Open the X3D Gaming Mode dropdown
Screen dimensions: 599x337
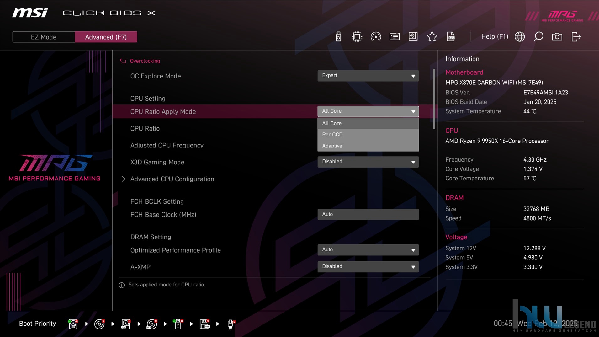(x=368, y=162)
